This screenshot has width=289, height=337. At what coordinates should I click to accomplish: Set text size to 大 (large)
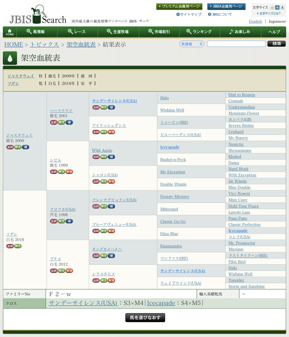point(282,8)
